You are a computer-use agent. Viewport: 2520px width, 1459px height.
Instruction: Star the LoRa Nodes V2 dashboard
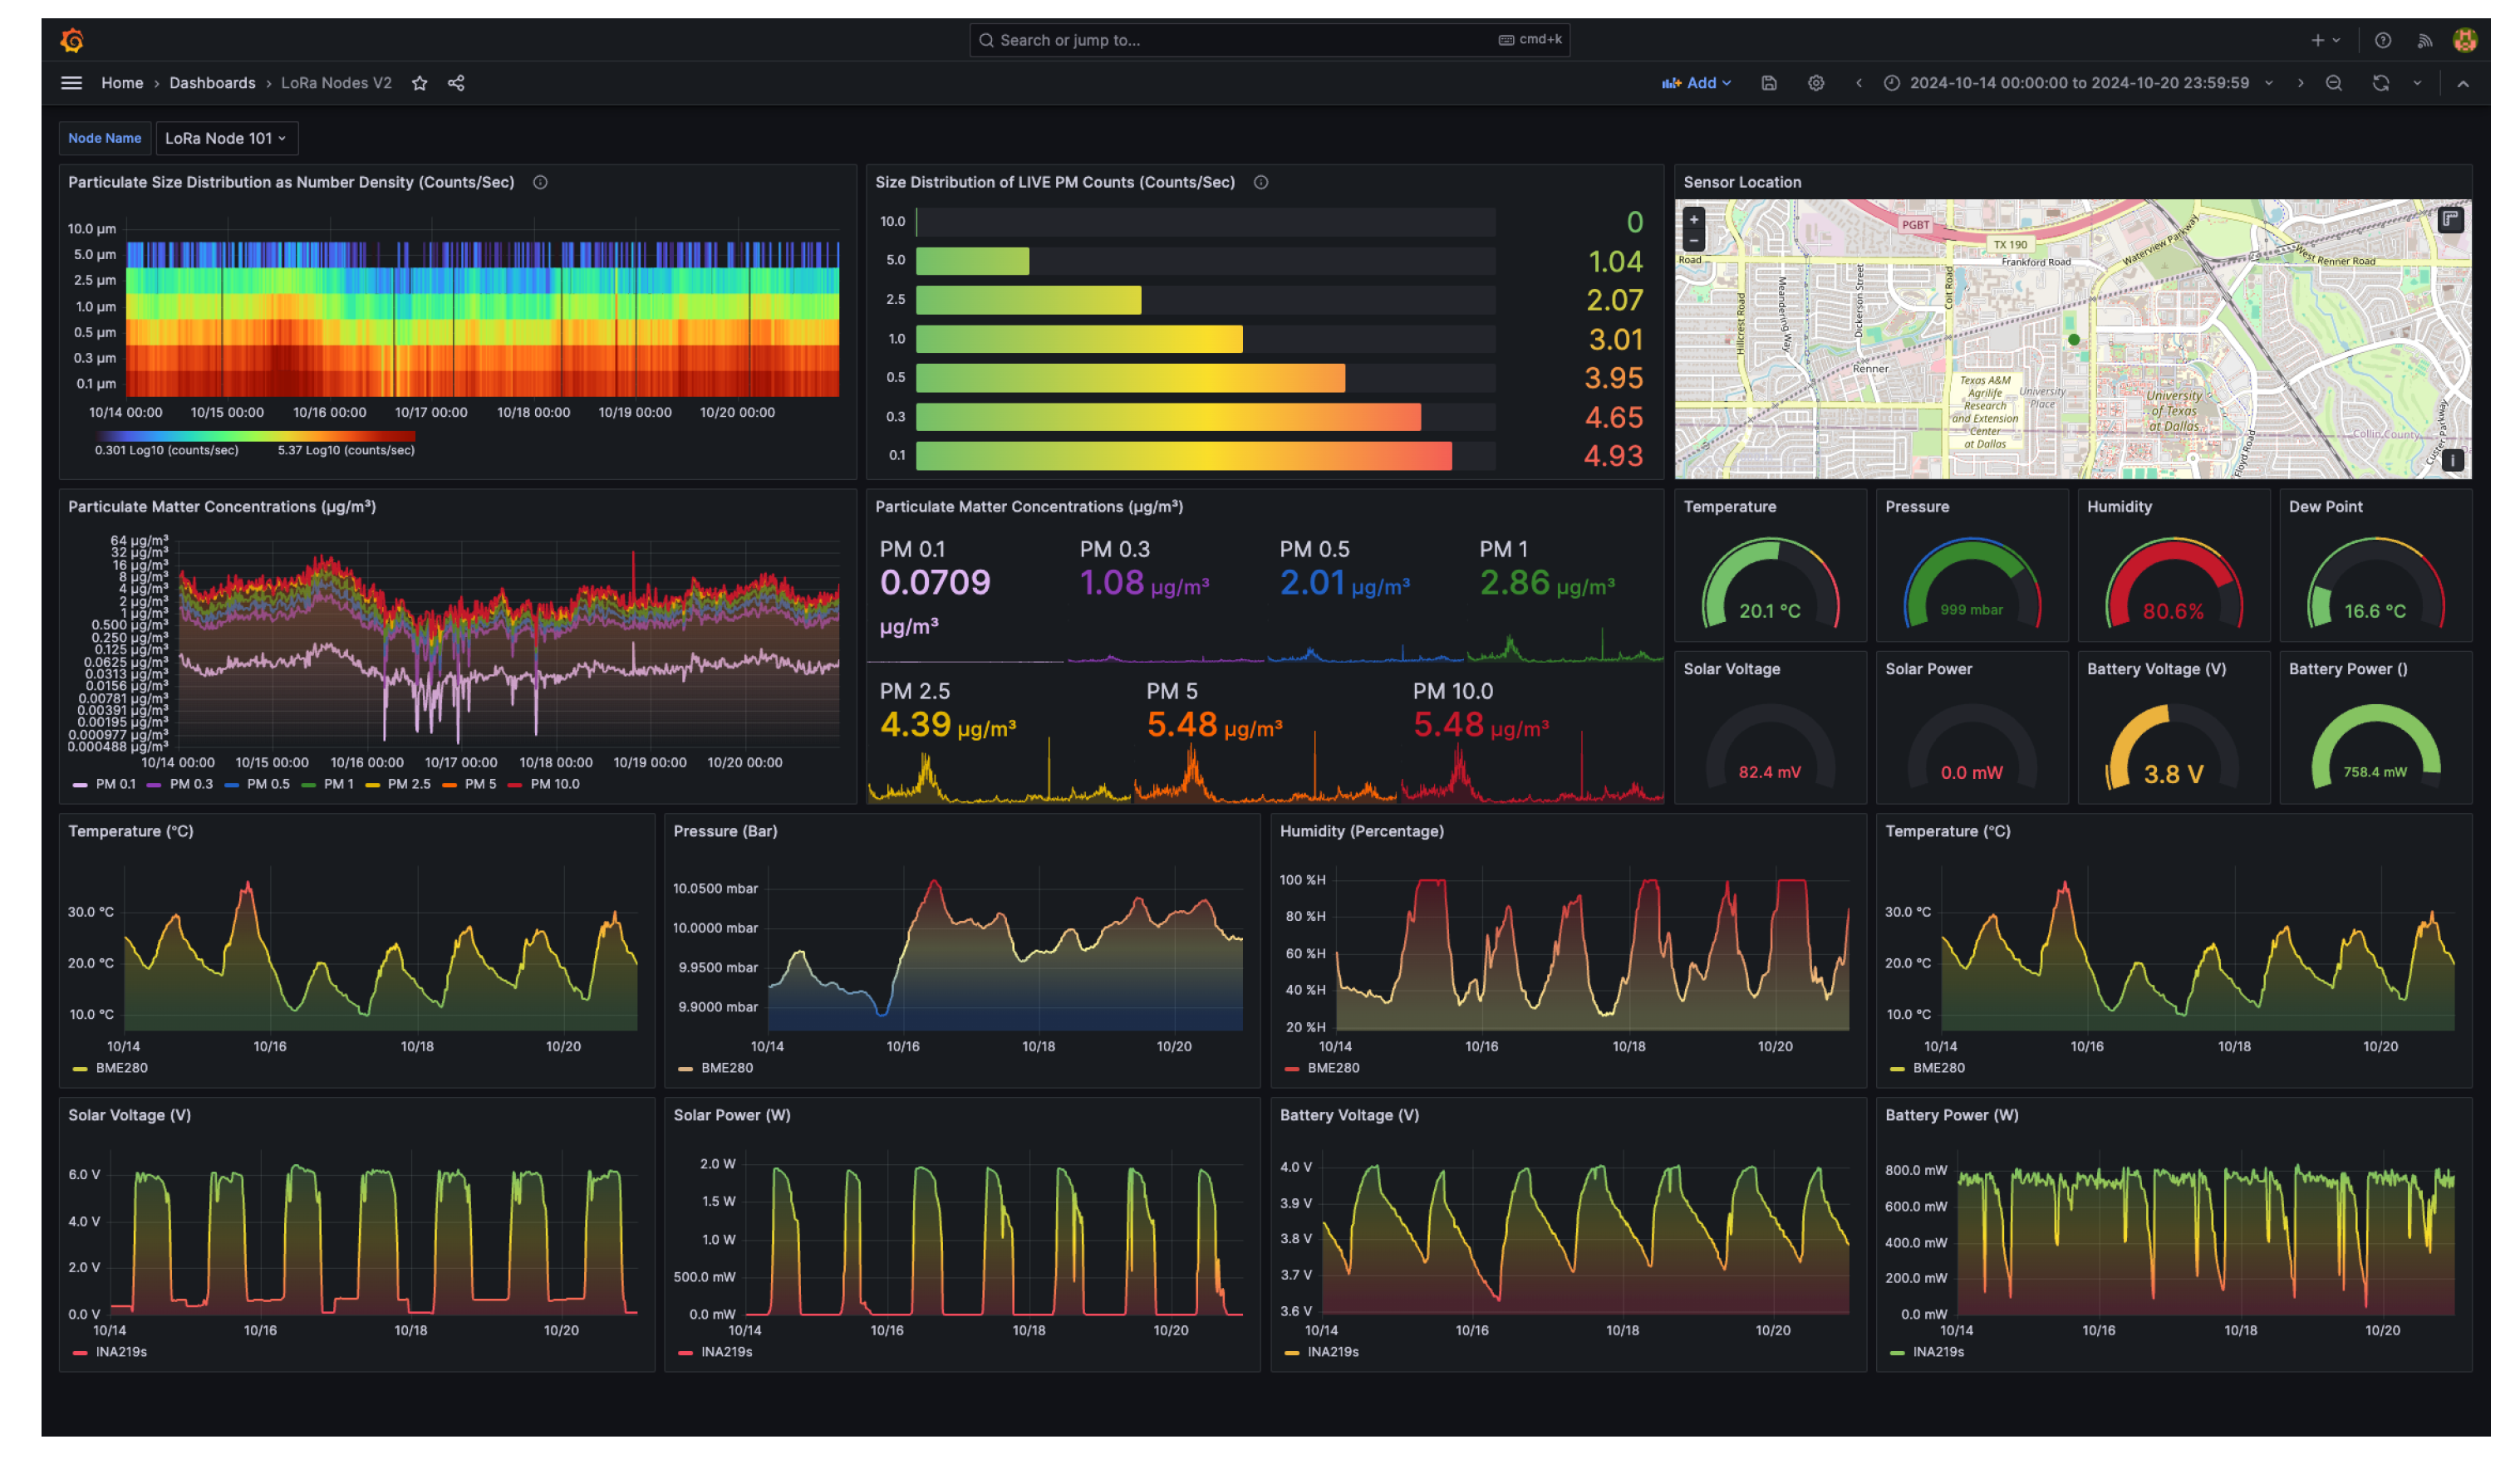pos(420,83)
